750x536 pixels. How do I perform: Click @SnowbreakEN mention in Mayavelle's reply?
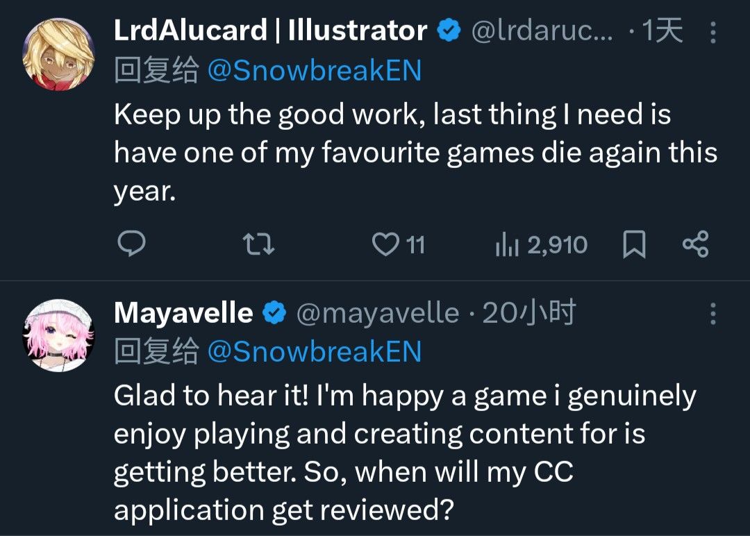(315, 351)
